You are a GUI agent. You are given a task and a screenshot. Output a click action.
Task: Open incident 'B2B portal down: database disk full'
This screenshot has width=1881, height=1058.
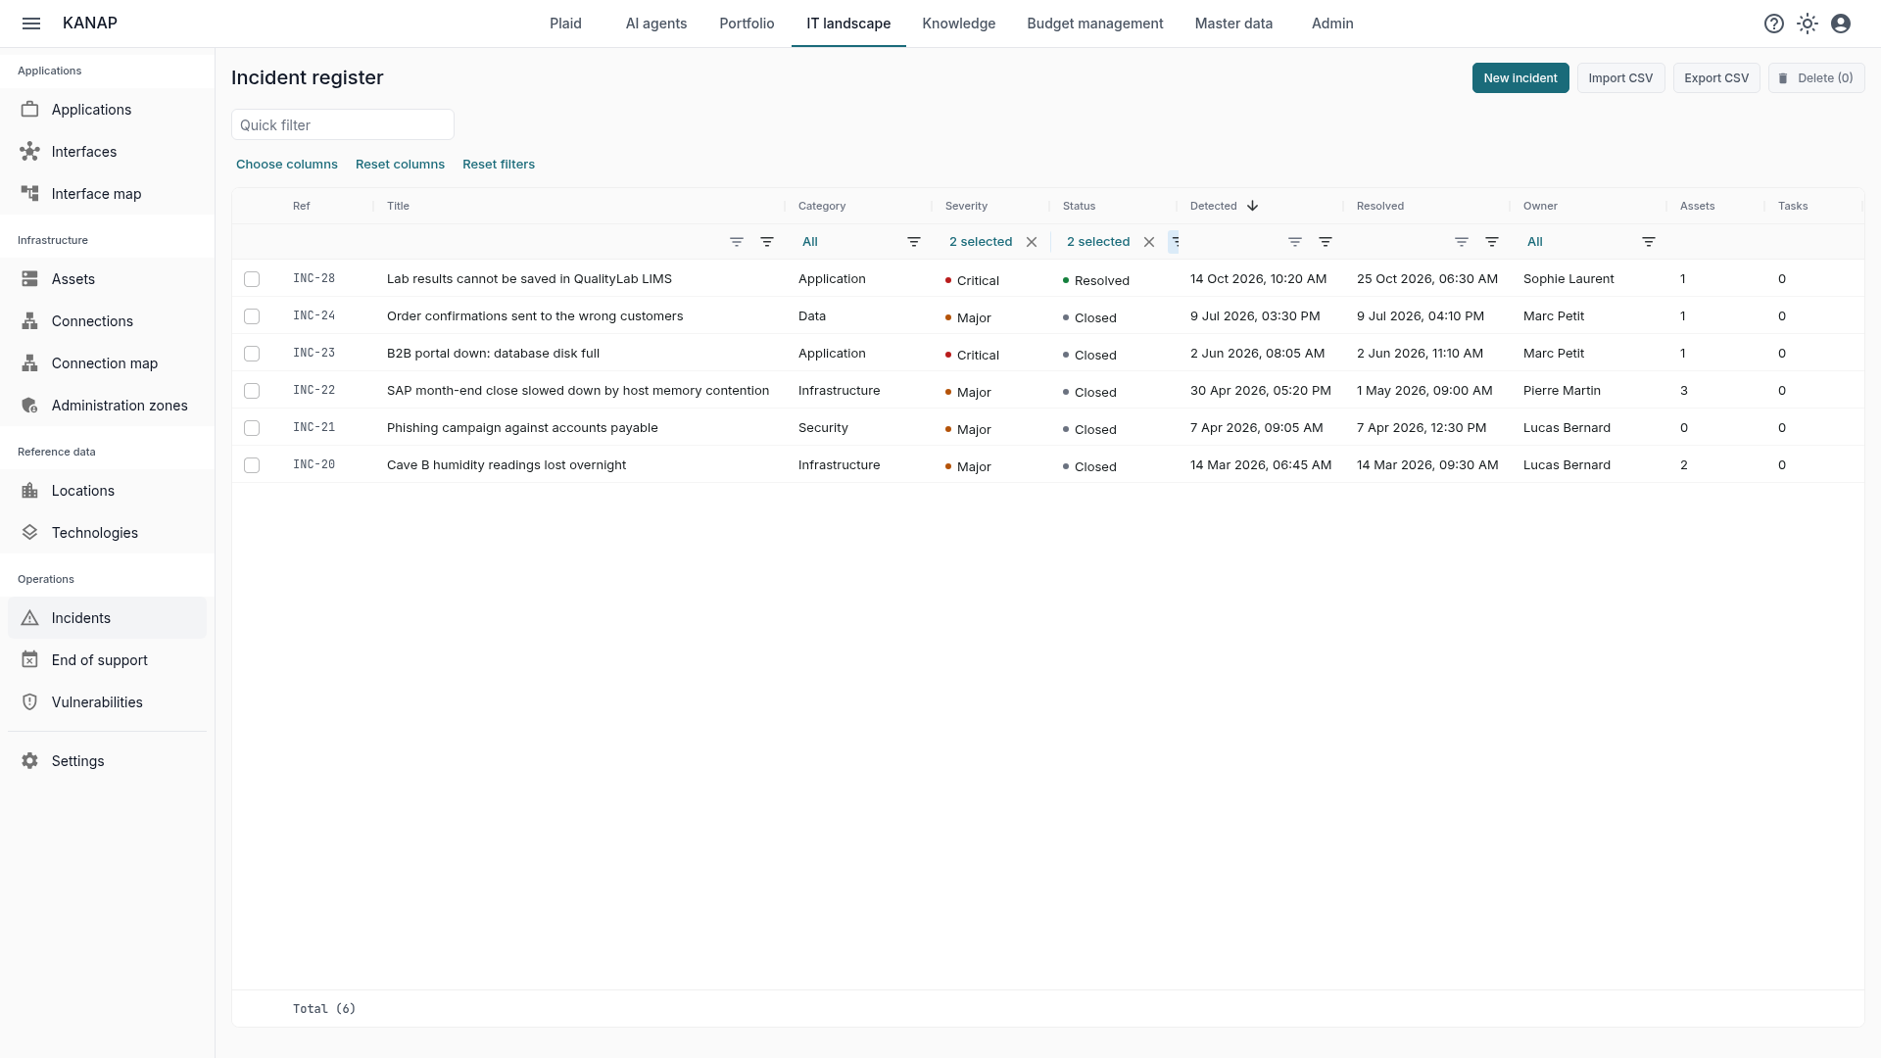493,354
